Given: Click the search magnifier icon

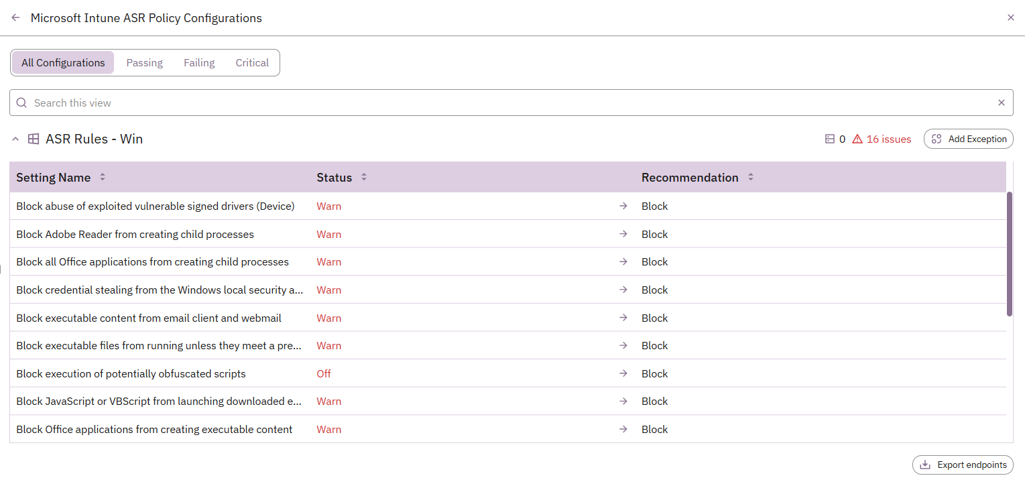Looking at the screenshot, I should (21, 103).
